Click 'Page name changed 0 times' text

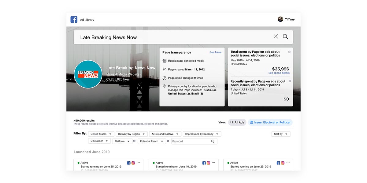pyautogui.click(x=186, y=78)
